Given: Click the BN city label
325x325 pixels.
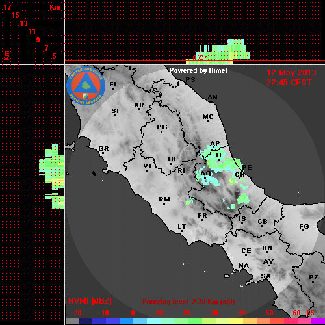Looking at the screenshot, I should point(267,248).
